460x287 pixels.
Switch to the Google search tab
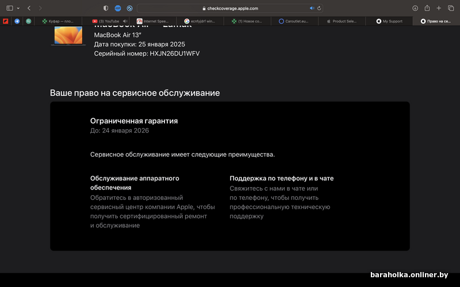(200, 21)
